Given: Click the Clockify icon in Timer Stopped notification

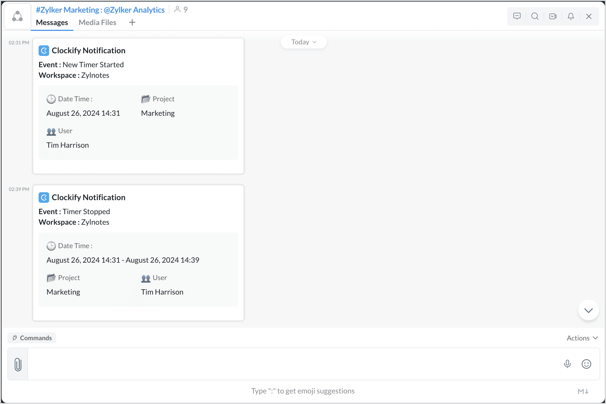Looking at the screenshot, I should (44, 198).
